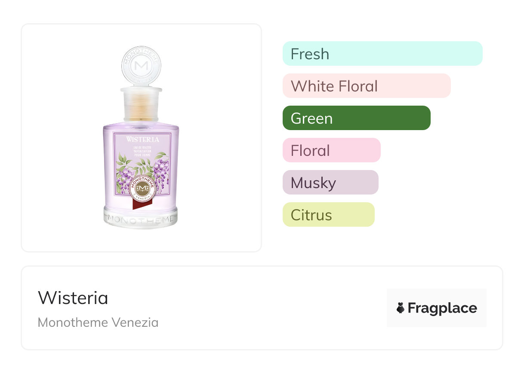Click the Wisteria name on bottle label
The image size is (524, 371).
[143, 139]
